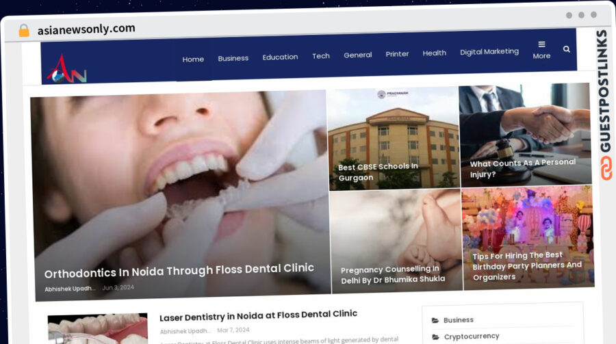This screenshot has height=344, width=616.
Task: Open the Business menu item
Action: [x=233, y=58]
